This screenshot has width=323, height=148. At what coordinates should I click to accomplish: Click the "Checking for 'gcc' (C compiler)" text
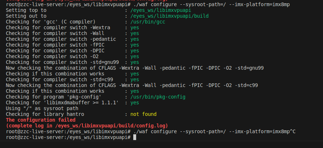pos(51,22)
